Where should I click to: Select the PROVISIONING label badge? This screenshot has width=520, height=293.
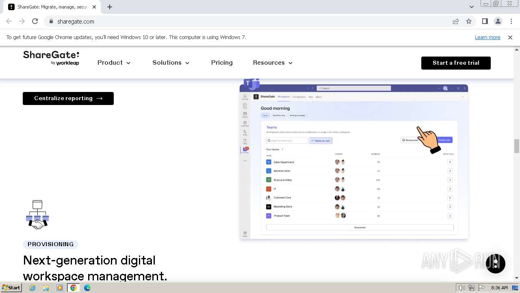click(x=51, y=244)
